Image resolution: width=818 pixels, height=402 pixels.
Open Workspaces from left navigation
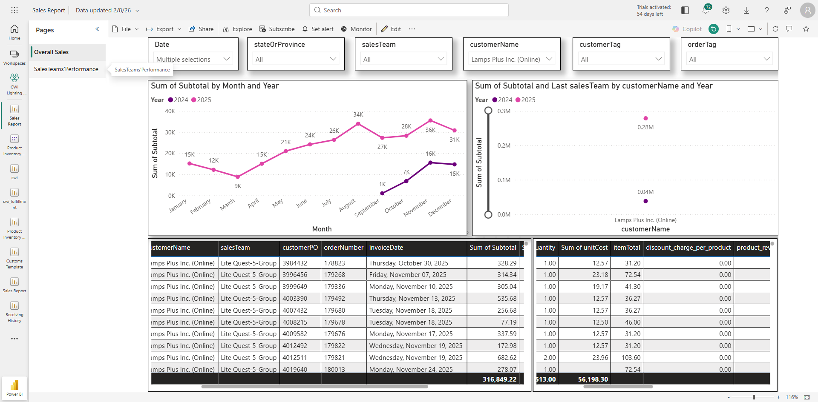coord(14,58)
